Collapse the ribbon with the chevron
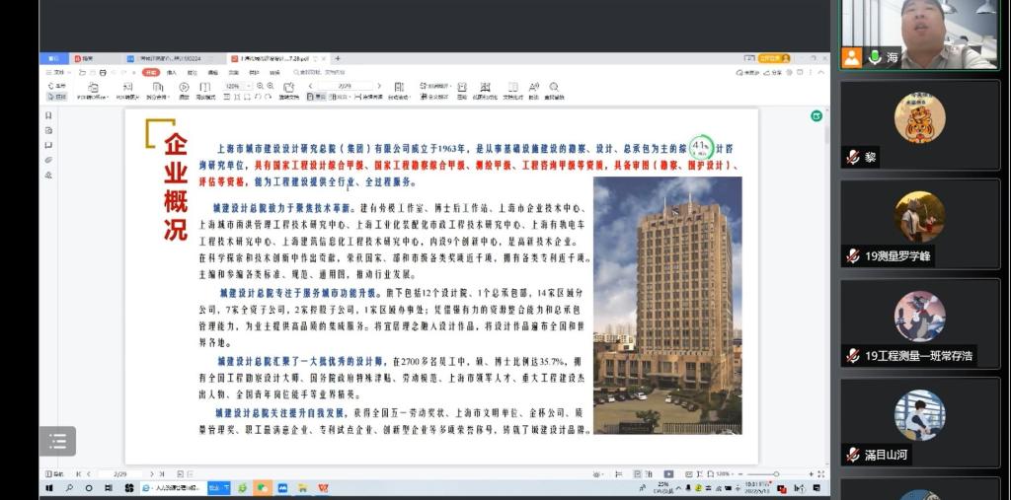 (x=822, y=72)
